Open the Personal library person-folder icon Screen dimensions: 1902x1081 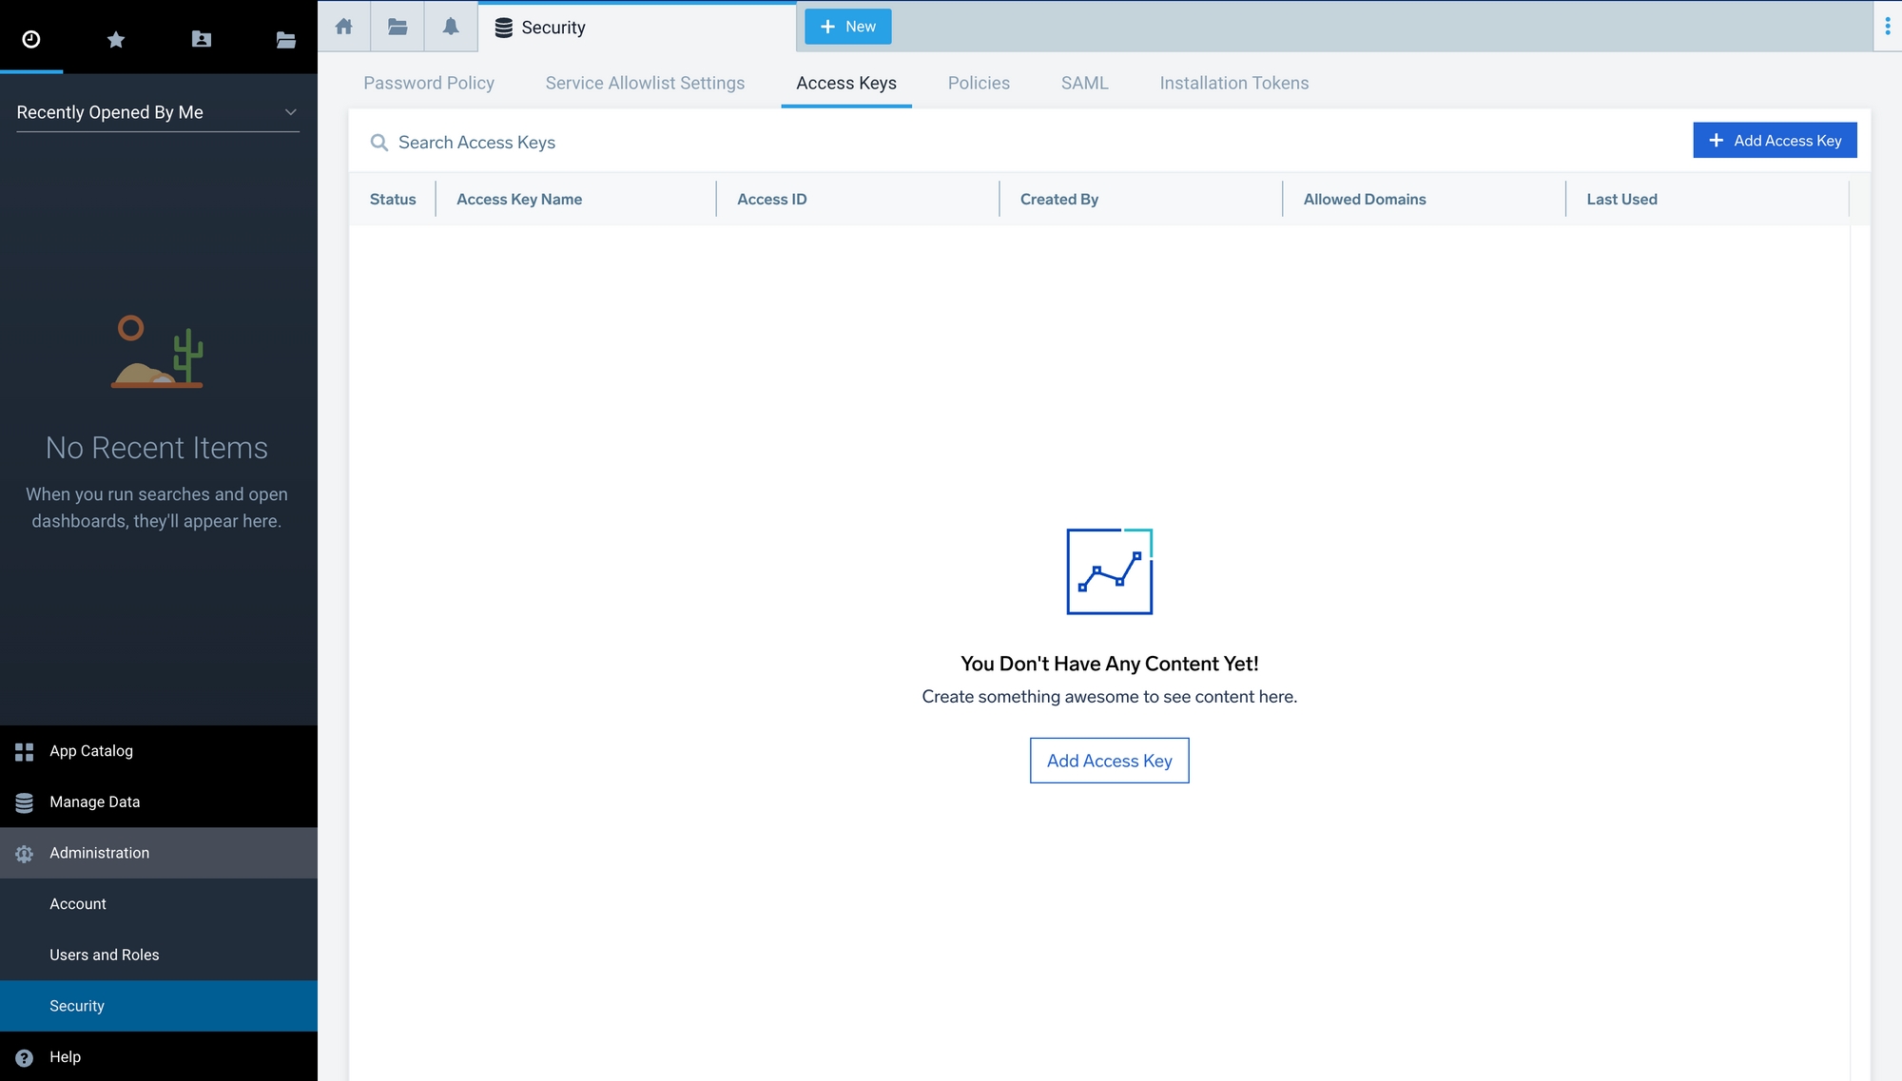click(201, 39)
